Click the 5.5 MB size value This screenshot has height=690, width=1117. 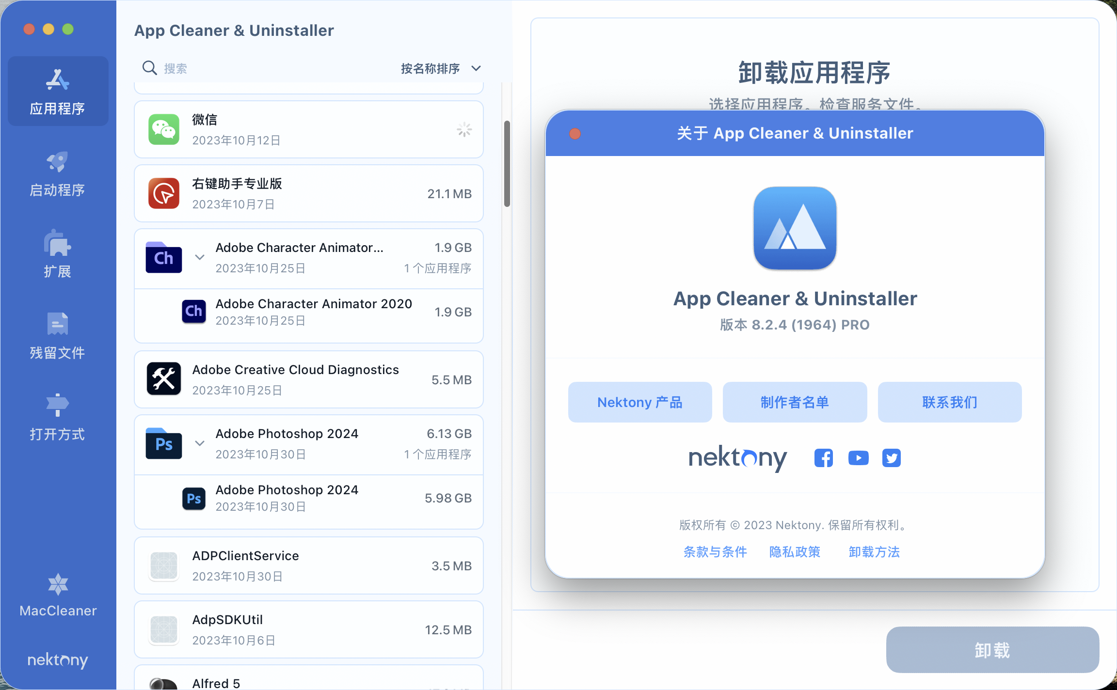click(451, 380)
